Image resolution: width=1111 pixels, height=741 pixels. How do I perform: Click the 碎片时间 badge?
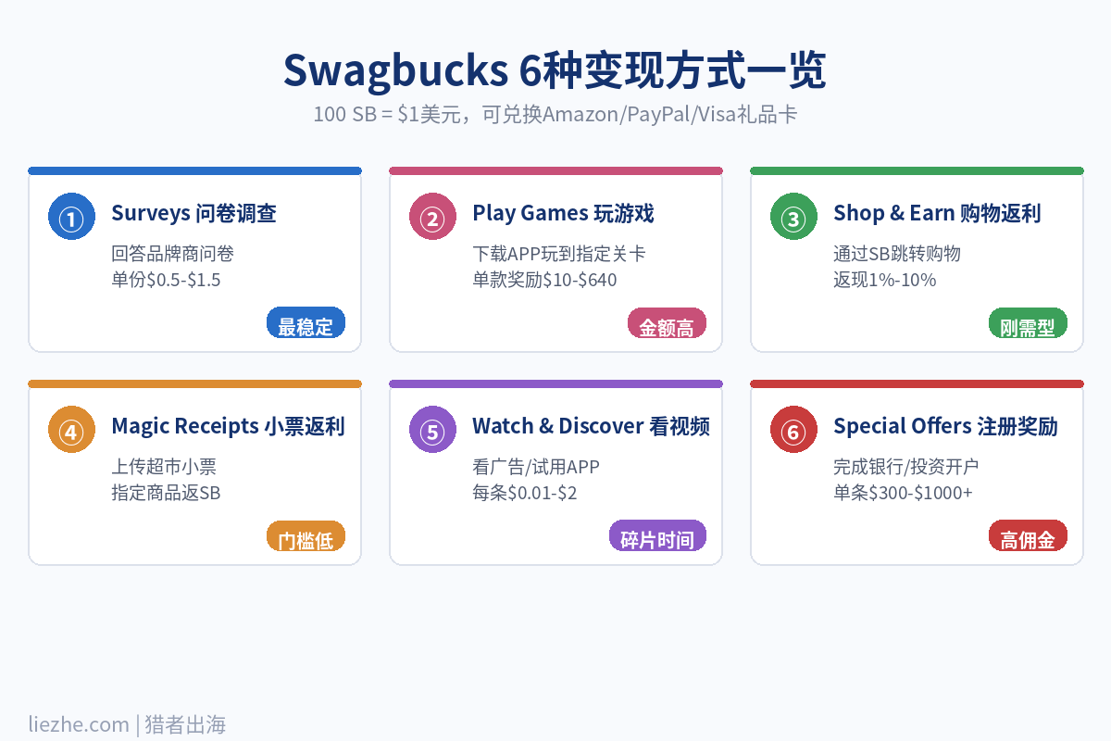point(657,535)
